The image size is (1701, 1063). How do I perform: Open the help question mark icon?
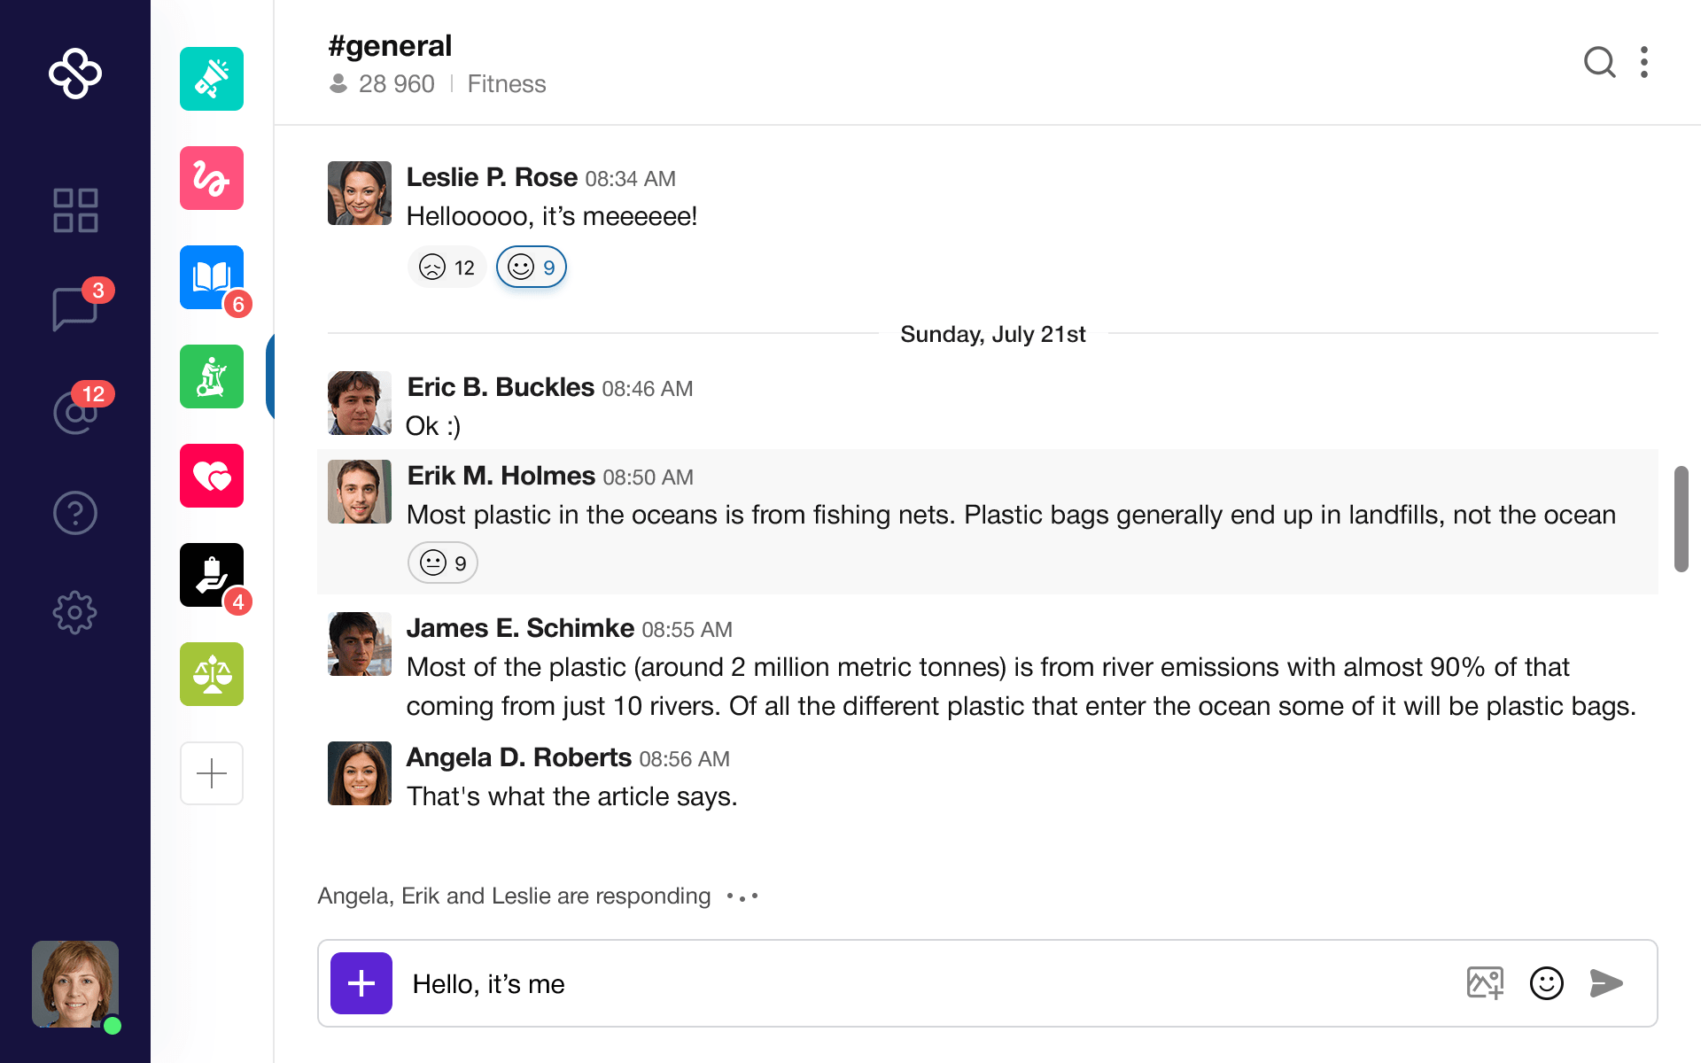tap(75, 513)
